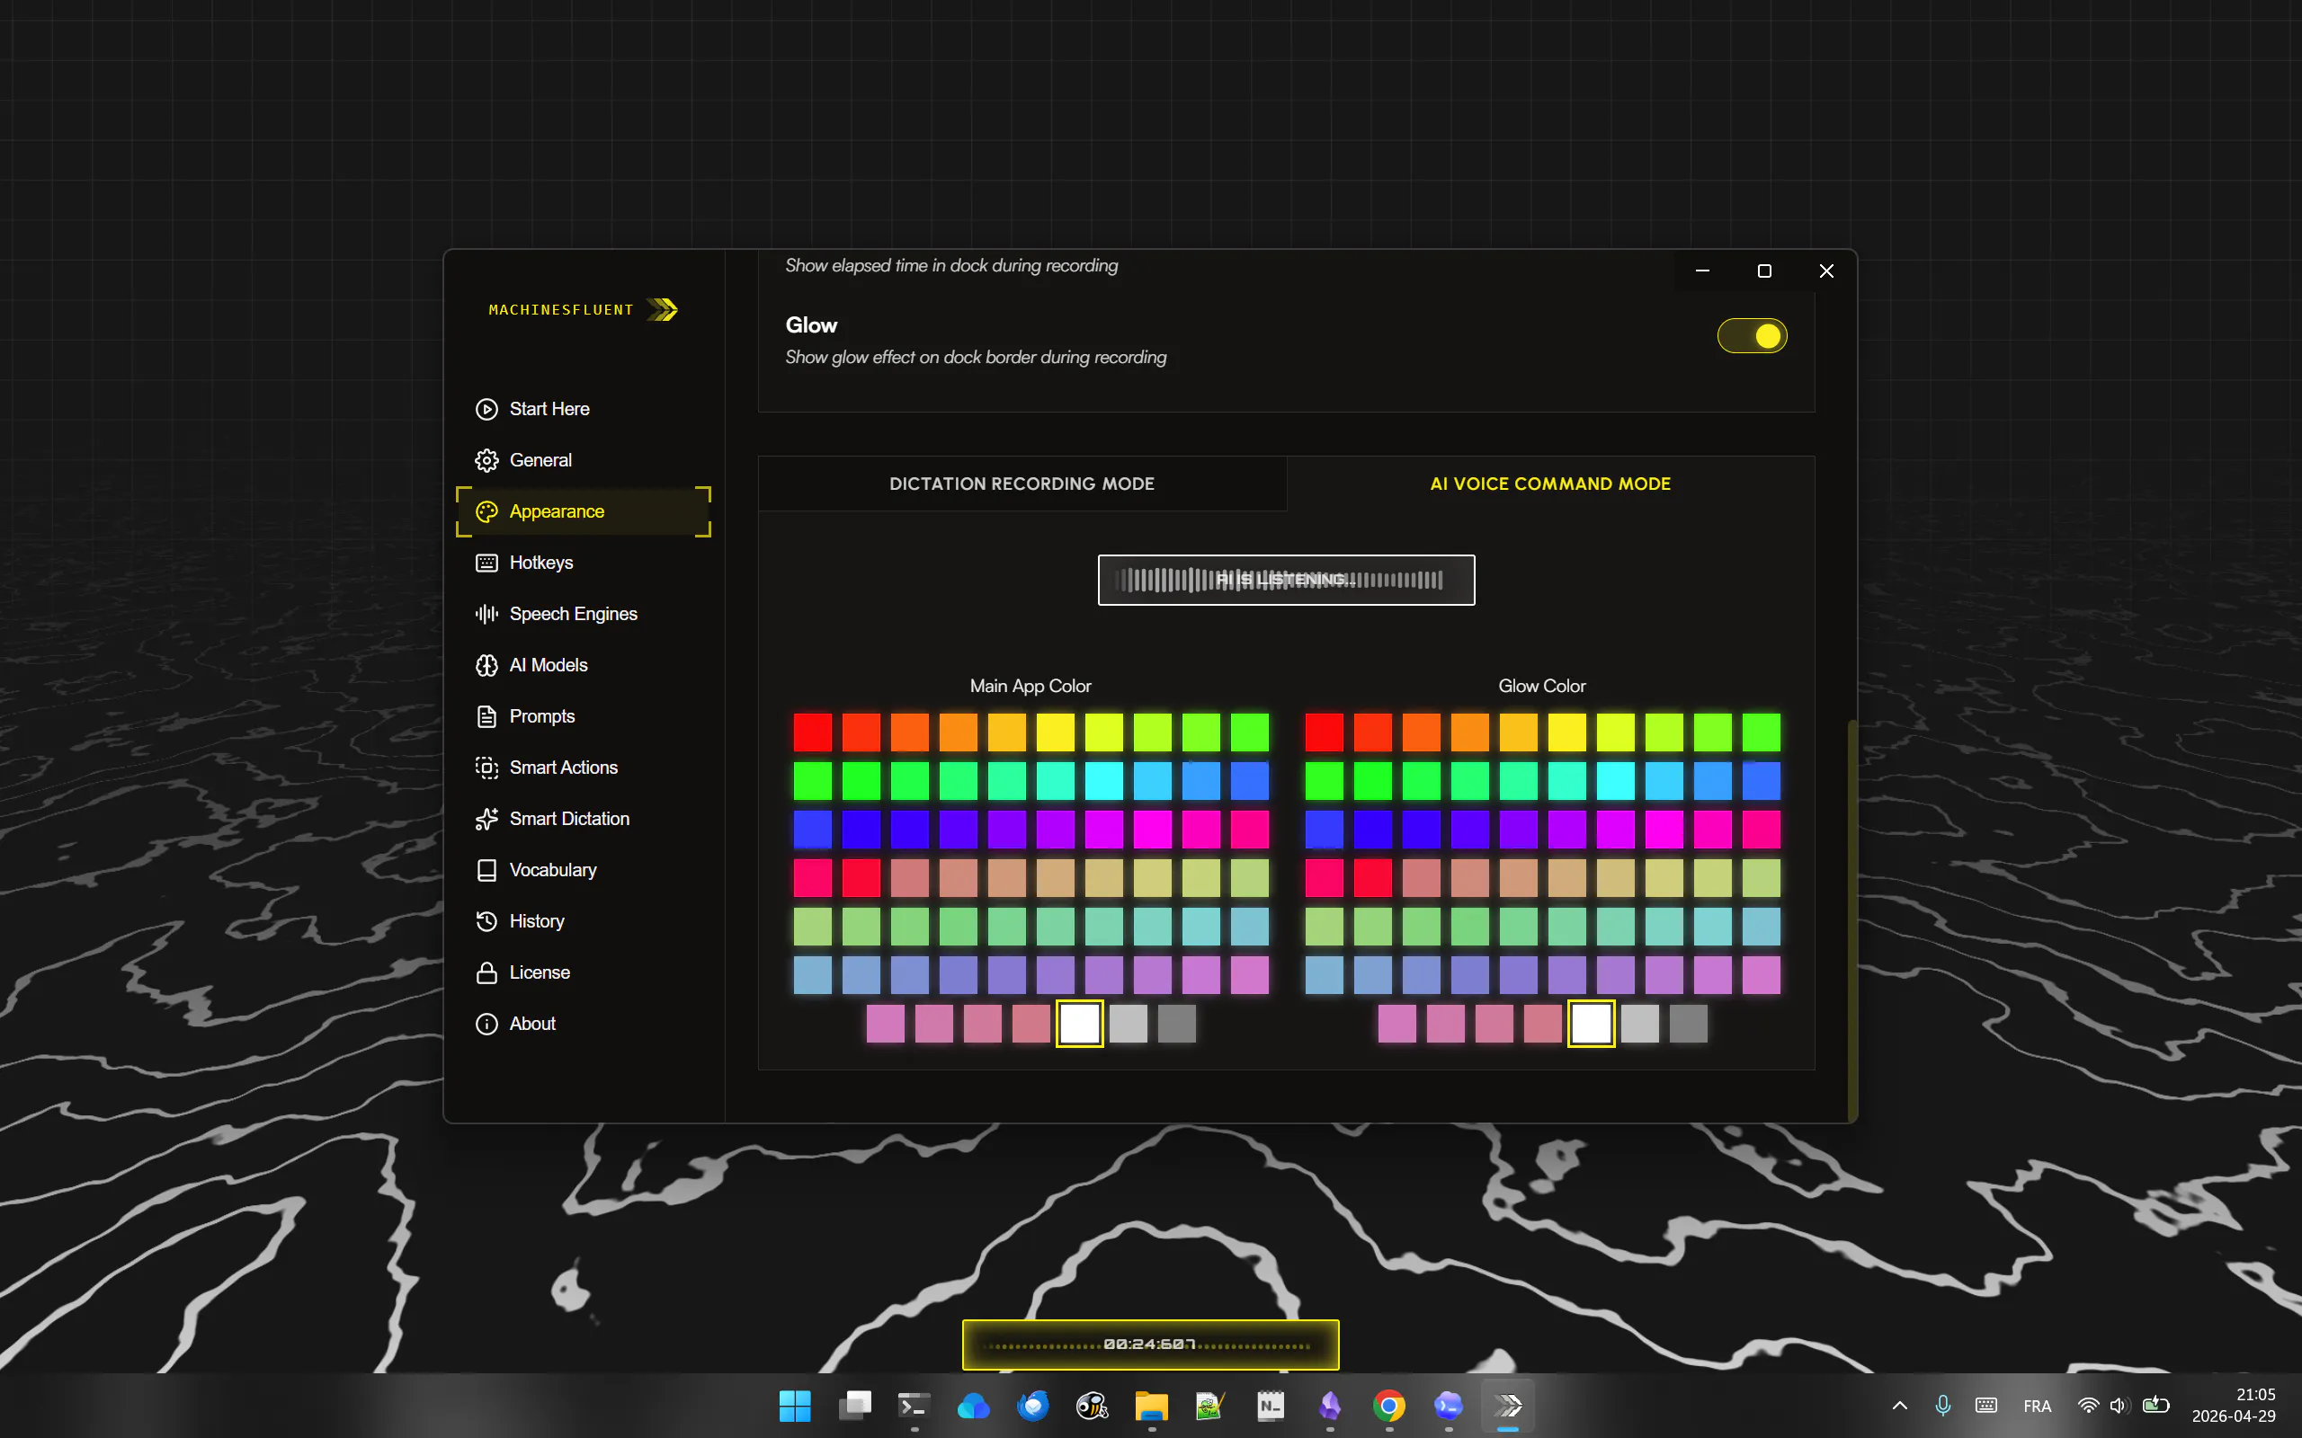Click the Speech Engines waveform icon
Viewport: 2302px width, 1438px height.
click(x=486, y=615)
